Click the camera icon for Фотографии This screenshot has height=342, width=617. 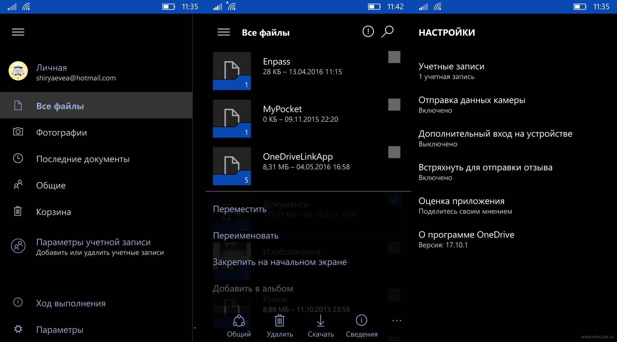click(18, 131)
